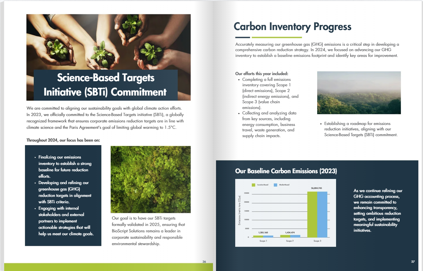Click the misty forest landscape photo
Image resolution: width=423 pixels, height=271 pixels.
pos(359,93)
